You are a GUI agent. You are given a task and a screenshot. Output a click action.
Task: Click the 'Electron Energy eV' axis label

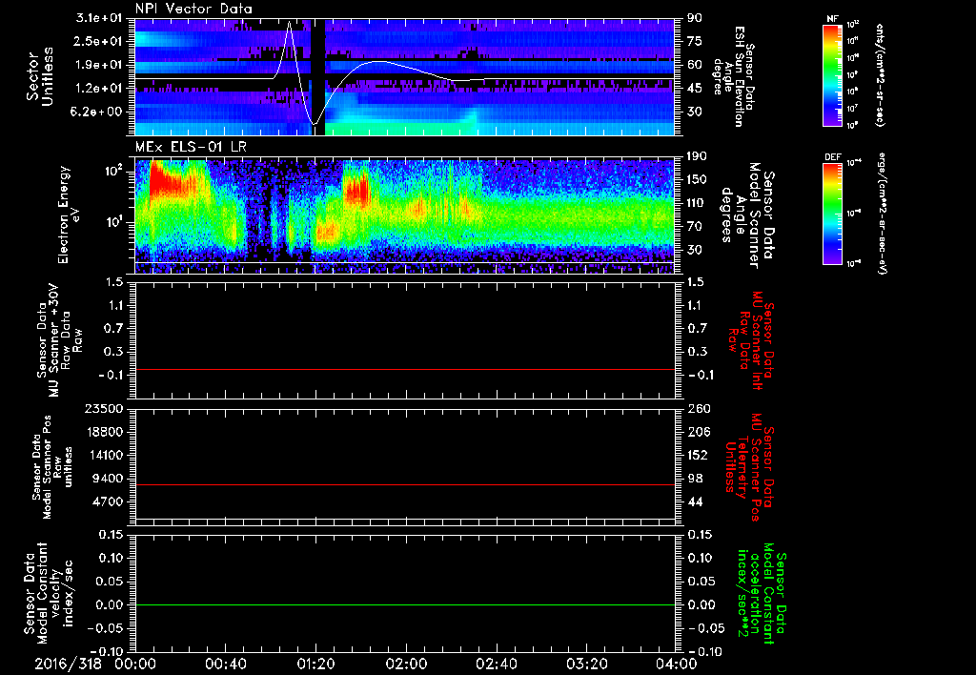point(69,215)
